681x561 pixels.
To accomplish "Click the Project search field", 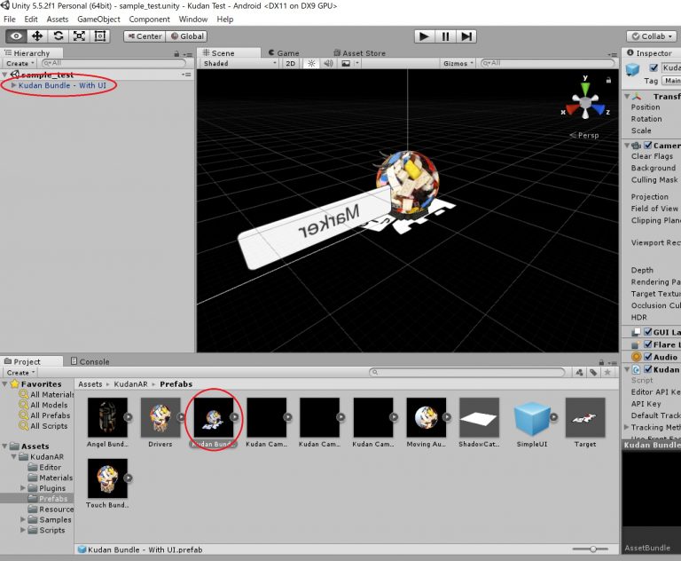I will click(x=467, y=372).
